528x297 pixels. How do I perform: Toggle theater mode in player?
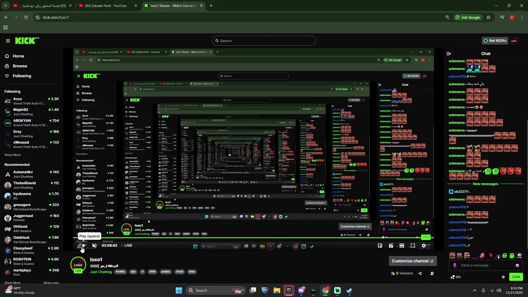point(402,245)
